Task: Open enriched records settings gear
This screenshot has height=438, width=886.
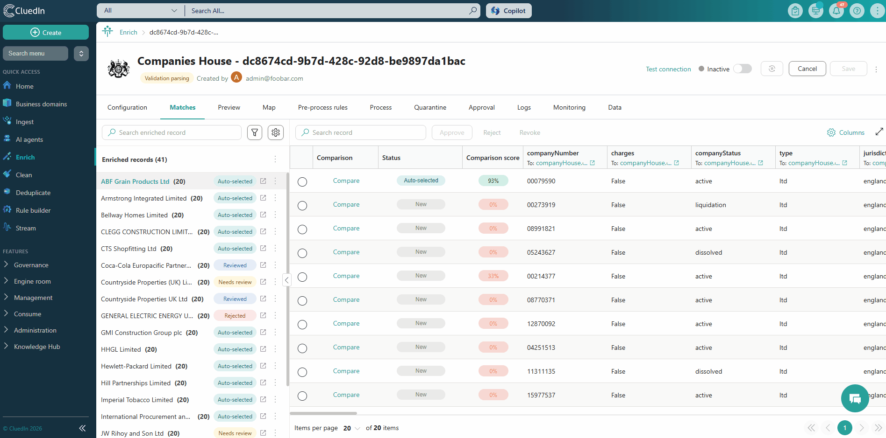Action: click(x=276, y=132)
